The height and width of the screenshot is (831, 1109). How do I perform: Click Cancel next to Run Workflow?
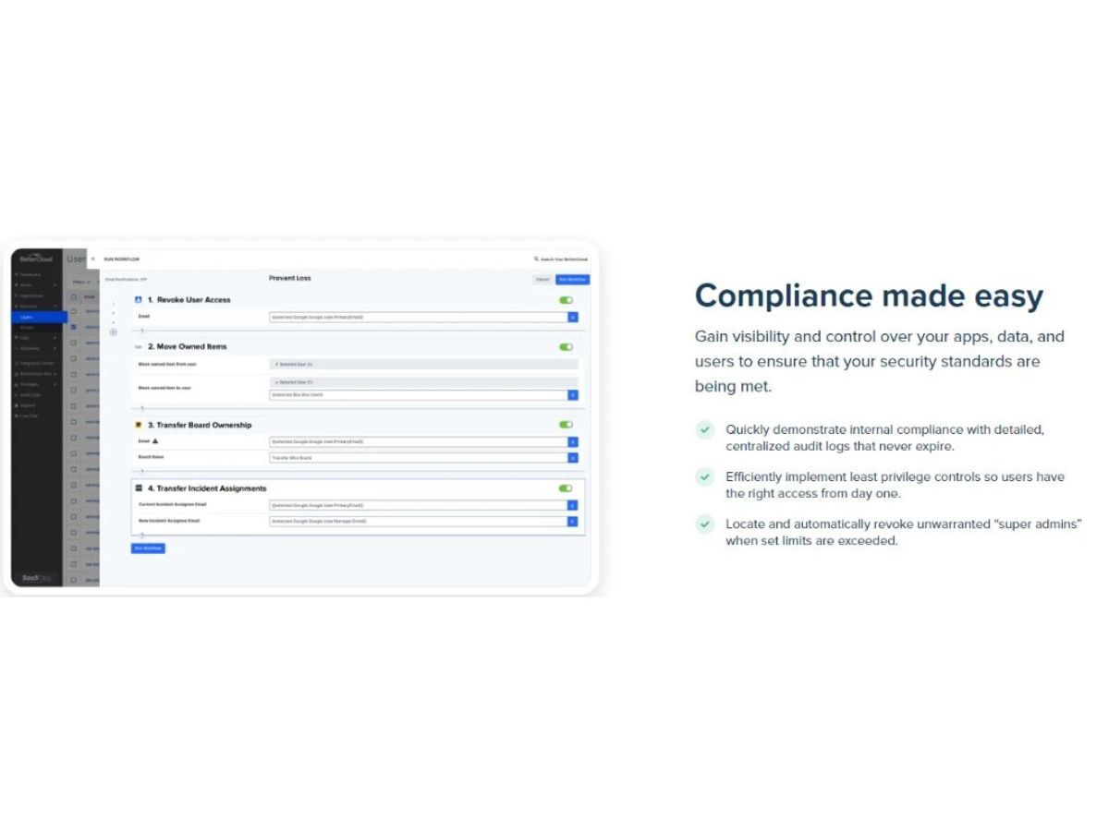point(543,279)
